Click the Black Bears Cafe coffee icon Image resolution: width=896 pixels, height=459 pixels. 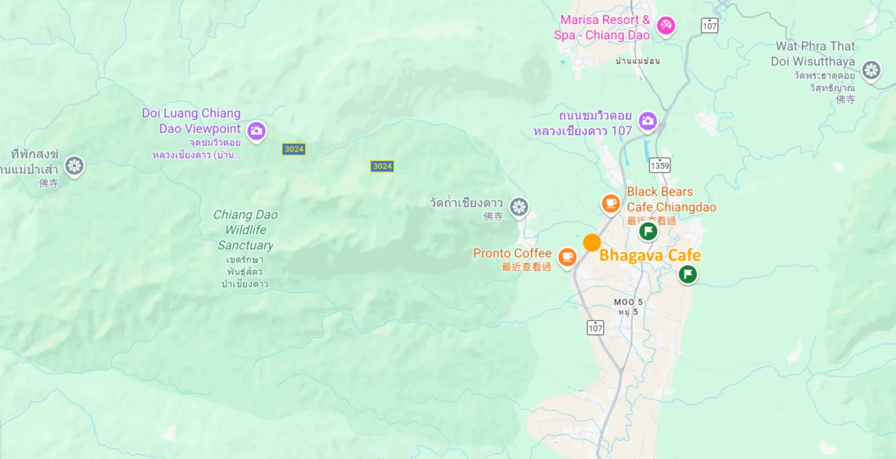tap(611, 204)
